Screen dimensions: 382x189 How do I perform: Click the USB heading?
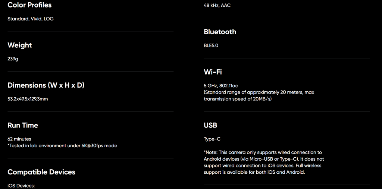210,125
